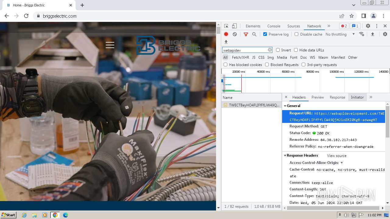
Task: Open network settings gear icon
Action: tap(385, 34)
